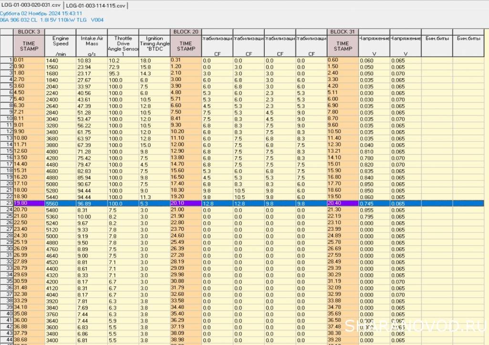Viewport: 489px width, 345px height.
Task: Click the Engine Speed column header
Action: (61, 45)
